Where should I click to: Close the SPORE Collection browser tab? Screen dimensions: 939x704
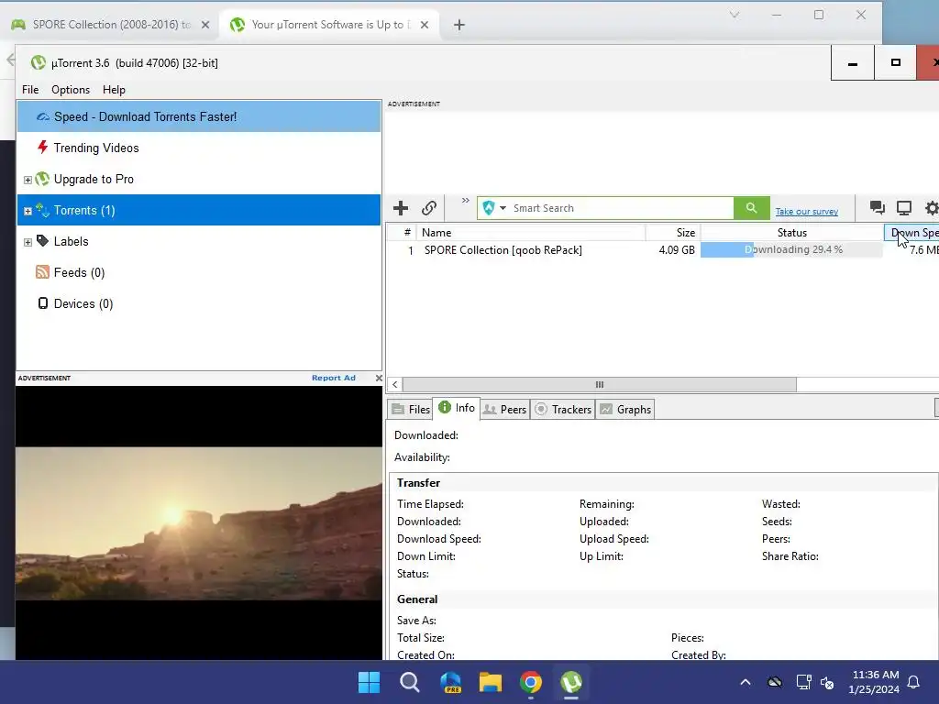(x=205, y=25)
